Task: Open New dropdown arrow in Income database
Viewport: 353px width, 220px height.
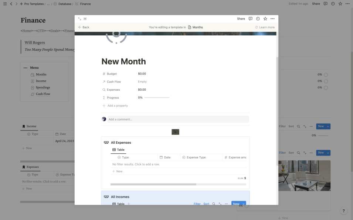Action: (x=328, y=126)
